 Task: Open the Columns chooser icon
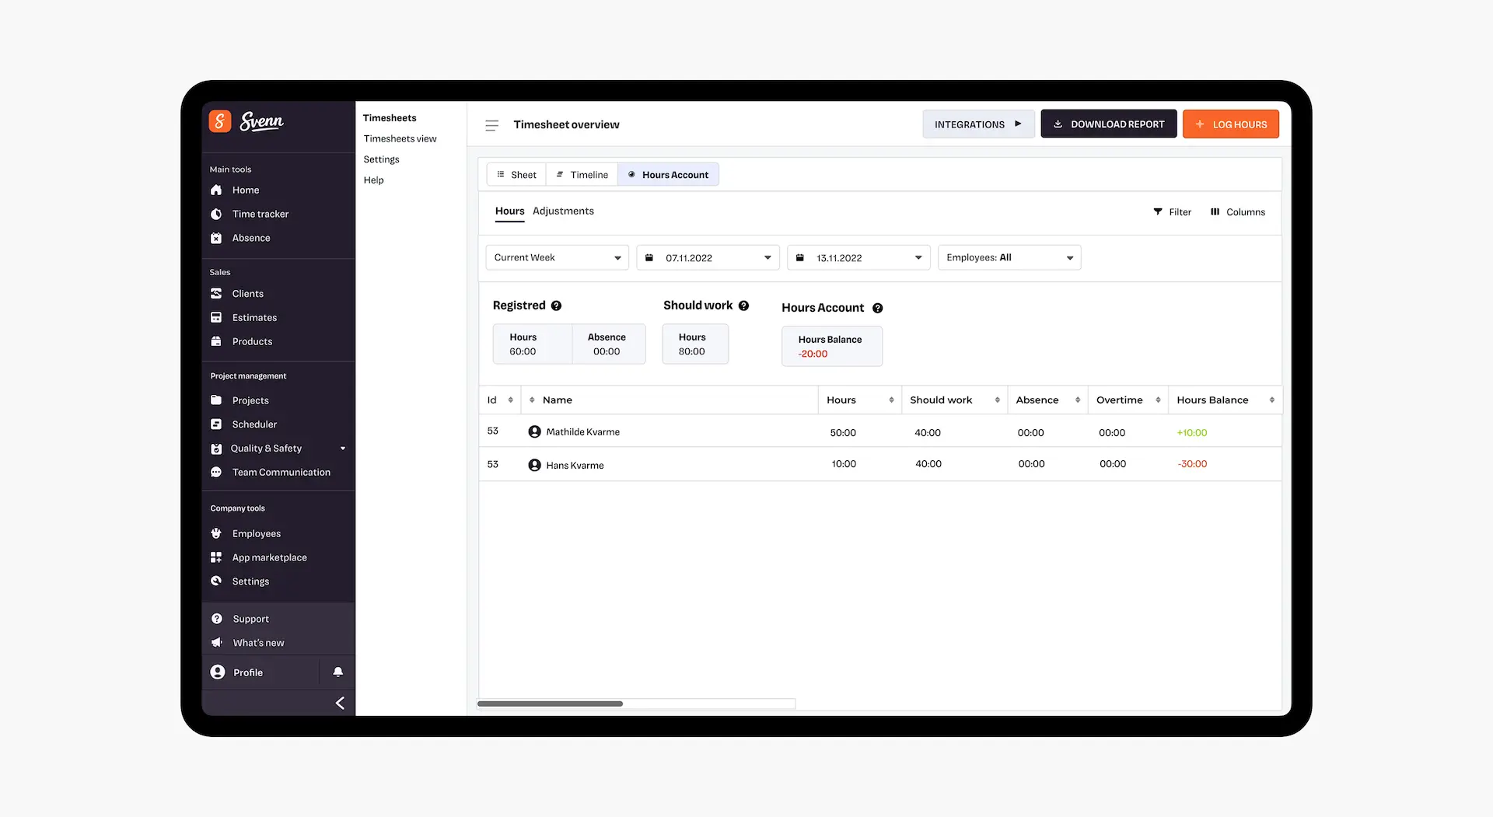pyautogui.click(x=1215, y=212)
